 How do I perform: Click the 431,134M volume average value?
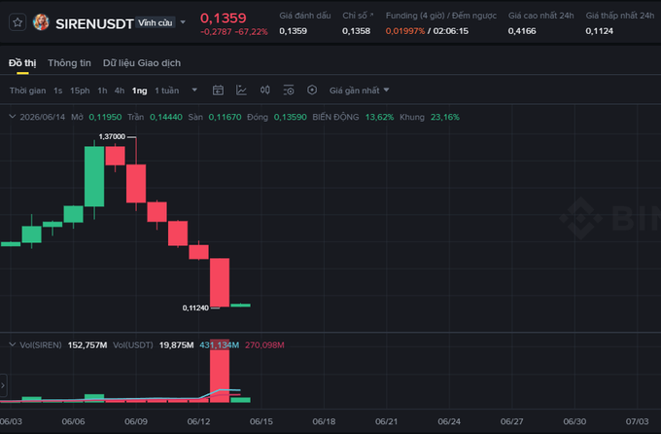[x=220, y=344]
